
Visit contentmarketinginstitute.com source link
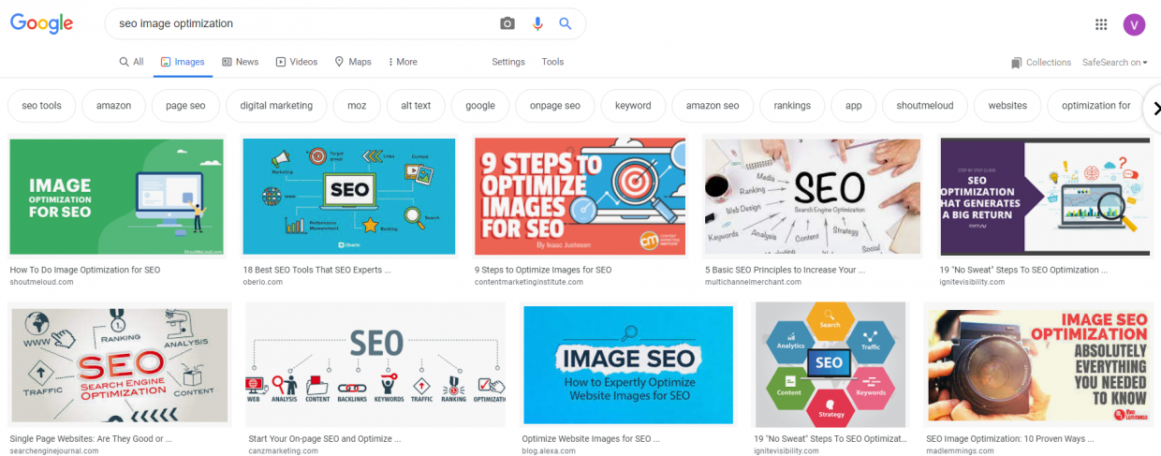530,282
